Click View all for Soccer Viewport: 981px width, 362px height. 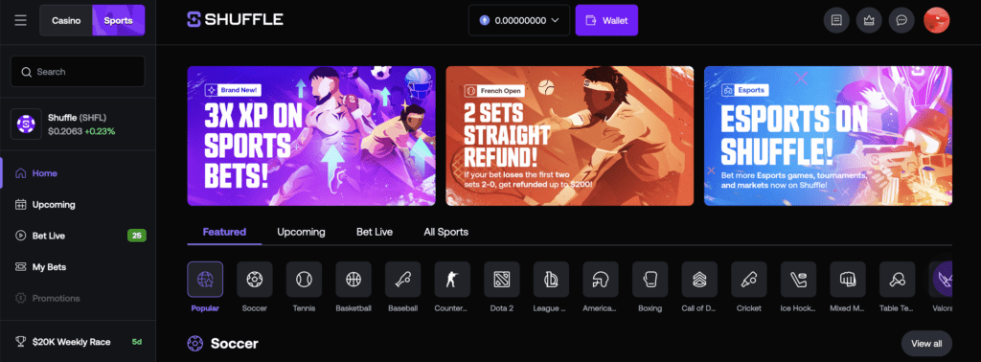coord(926,343)
